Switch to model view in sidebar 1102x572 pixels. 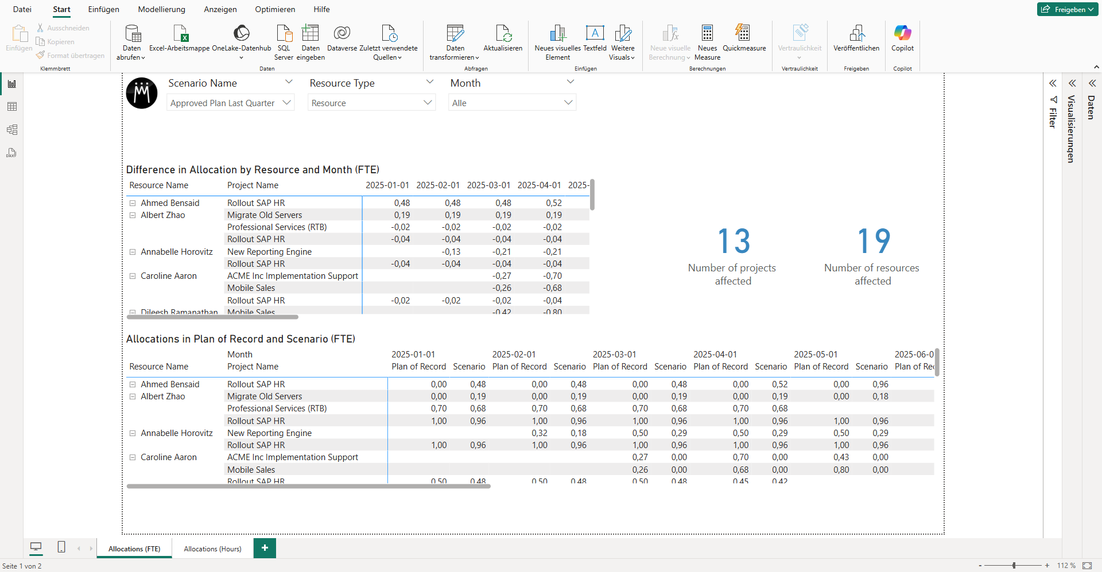coord(12,130)
